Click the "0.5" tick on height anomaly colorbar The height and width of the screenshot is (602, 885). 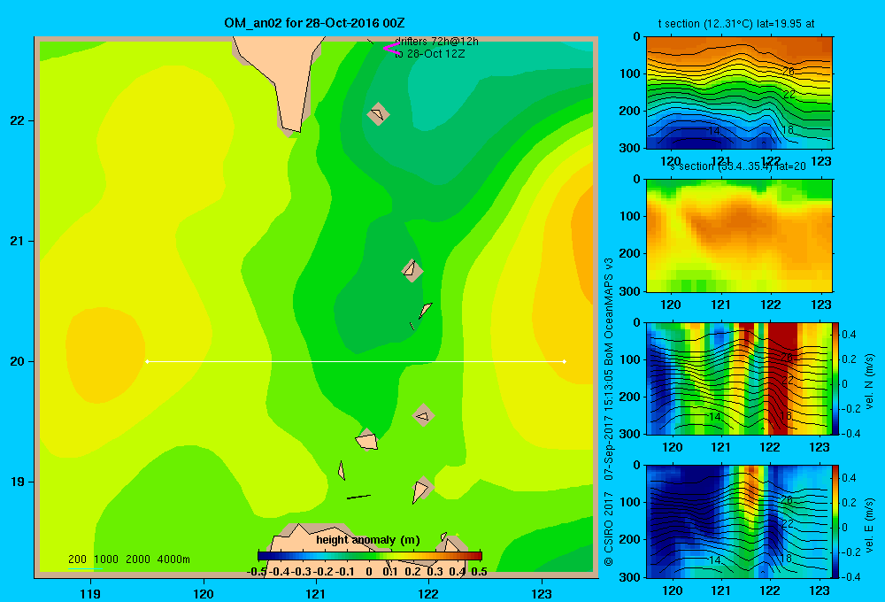pos(479,572)
